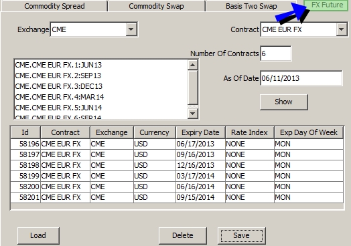Switch to the Commodity Spread tab

click(x=54, y=6)
